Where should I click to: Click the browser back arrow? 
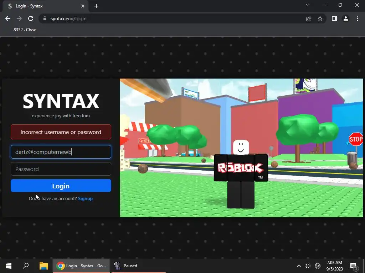(8, 18)
